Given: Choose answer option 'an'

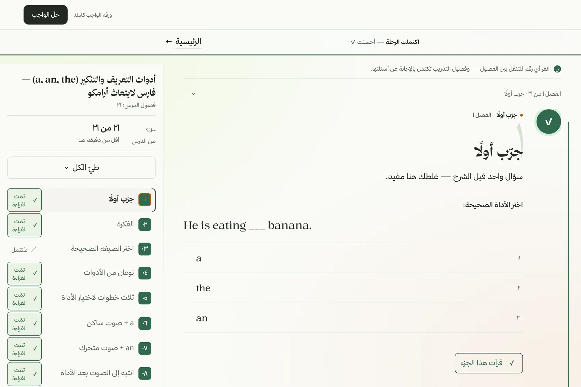Looking at the screenshot, I should (353, 318).
